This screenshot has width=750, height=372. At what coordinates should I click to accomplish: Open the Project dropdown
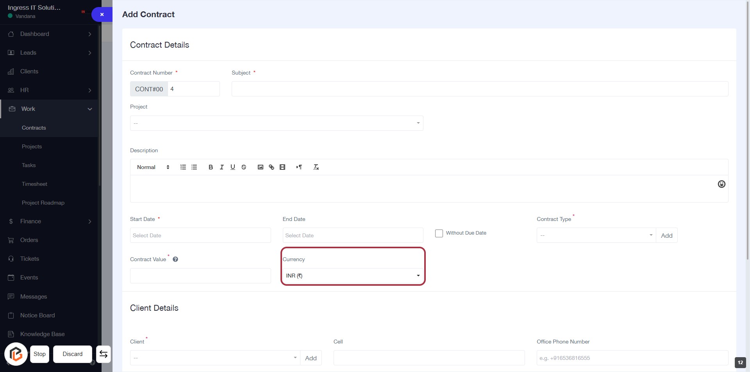(x=276, y=123)
